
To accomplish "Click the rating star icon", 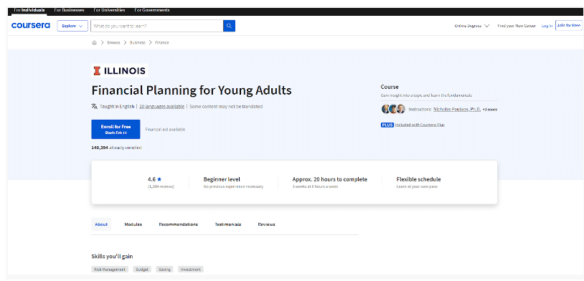I will pyautogui.click(x=159, y=179).
